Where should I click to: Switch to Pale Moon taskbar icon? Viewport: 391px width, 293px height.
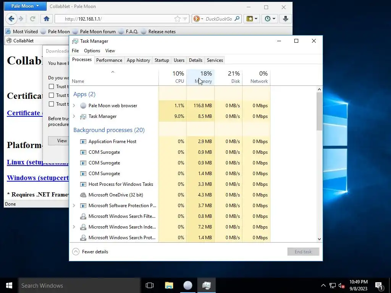coord(188,285)
